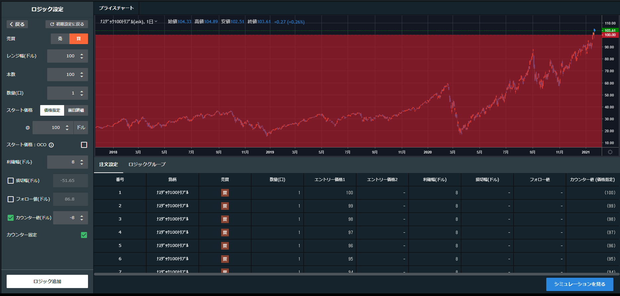This screenshot has width=620, height=296.
Task: Adjust the start price stepper arrows
Action: click(67, 128)
